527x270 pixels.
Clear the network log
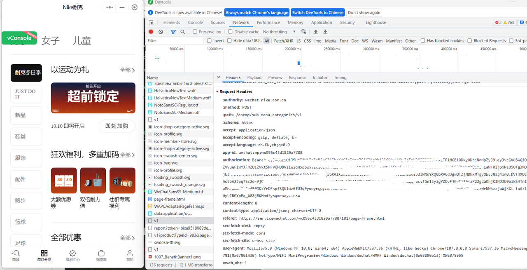(x=161, y=32)
